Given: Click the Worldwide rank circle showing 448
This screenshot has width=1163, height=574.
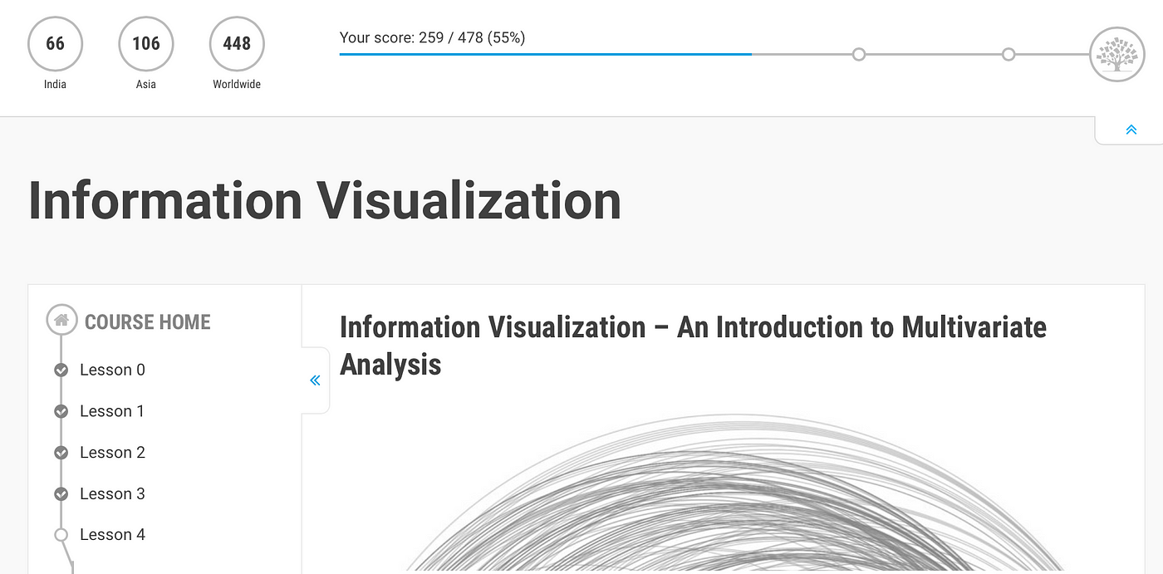Looking at the screenshot, I should pos(237,43).
